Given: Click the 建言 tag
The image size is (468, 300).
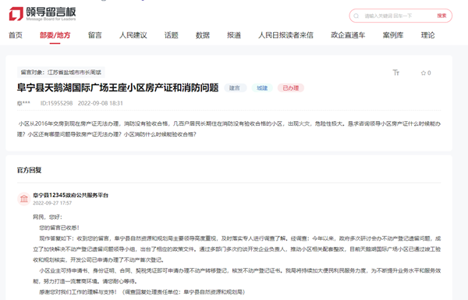Looking at the screenshot, I should tap(235, 88).
